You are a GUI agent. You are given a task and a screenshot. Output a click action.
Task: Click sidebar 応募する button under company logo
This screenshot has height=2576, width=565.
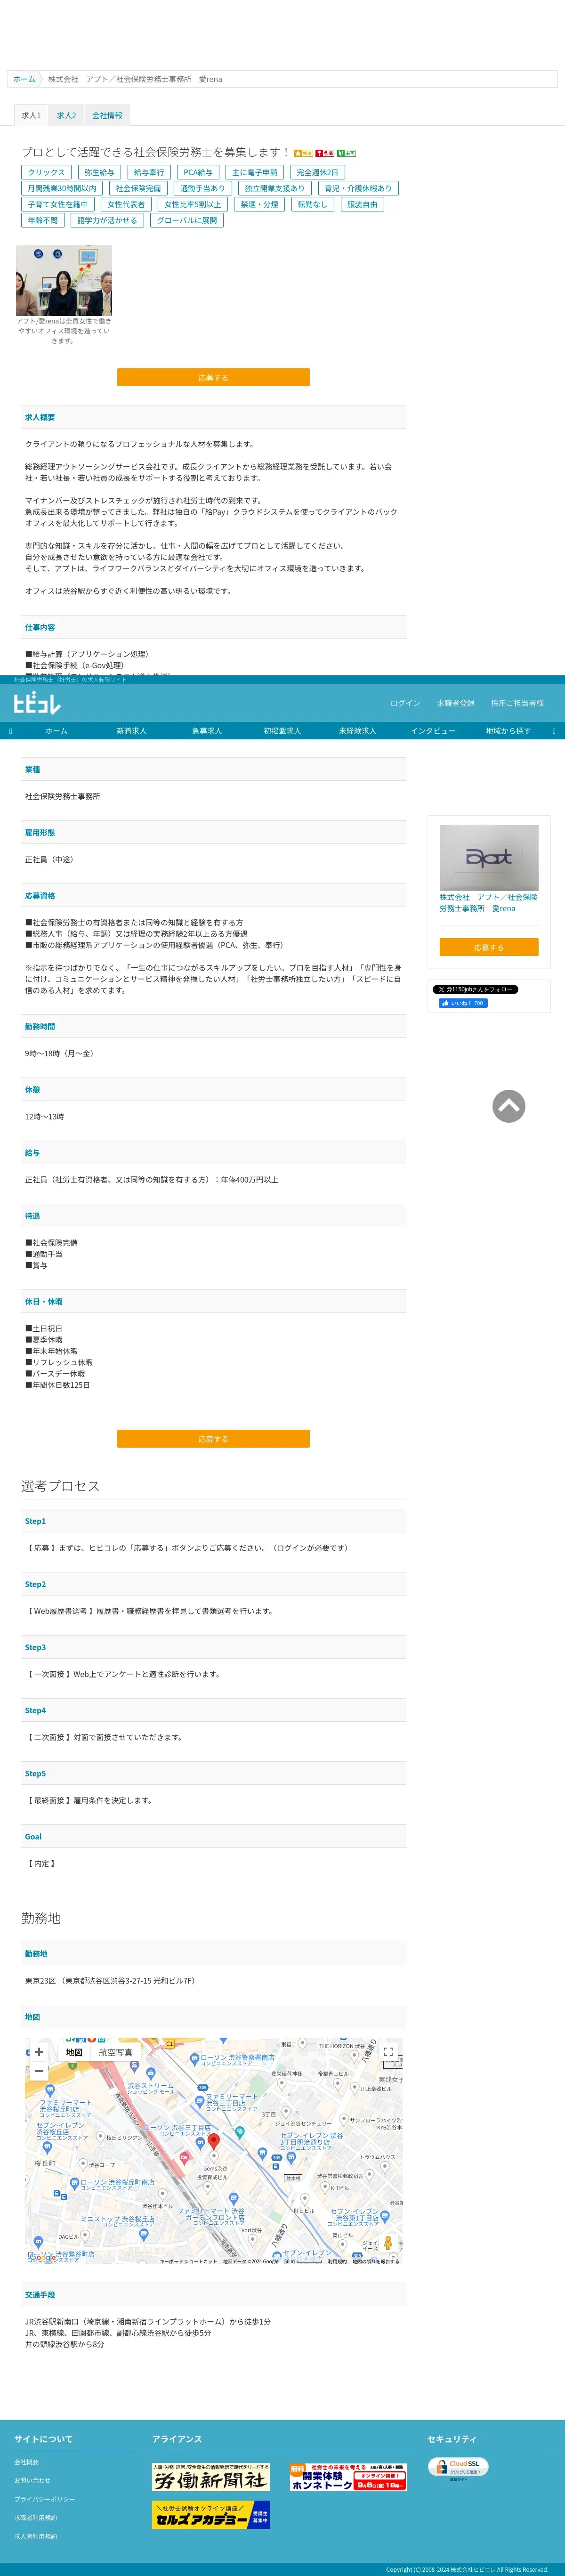pos(489,946)
